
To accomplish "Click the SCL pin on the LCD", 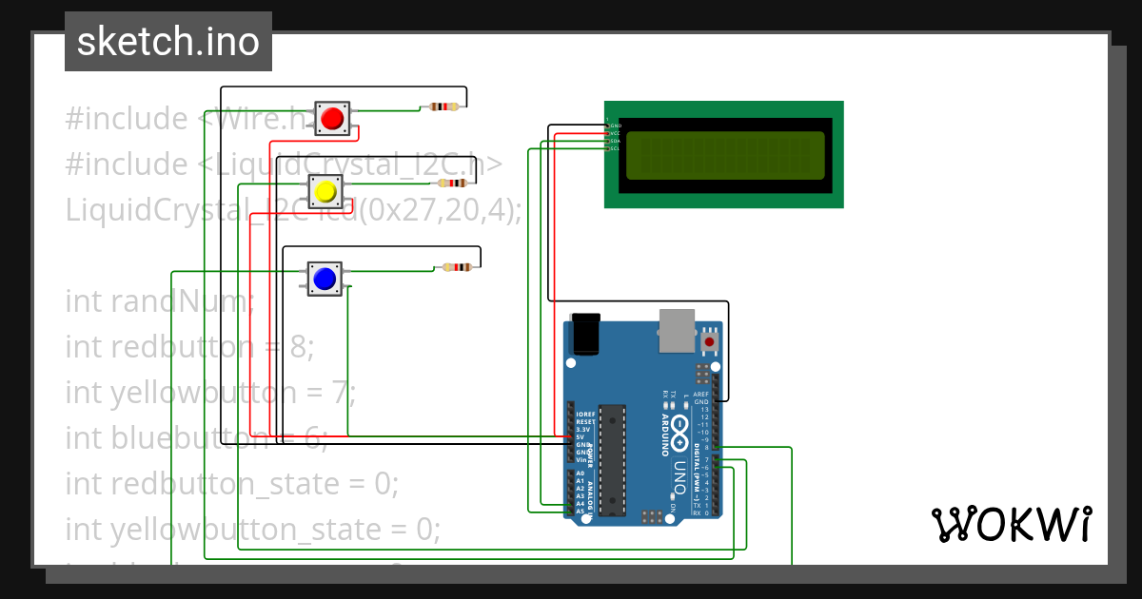I will click(607, 148).
